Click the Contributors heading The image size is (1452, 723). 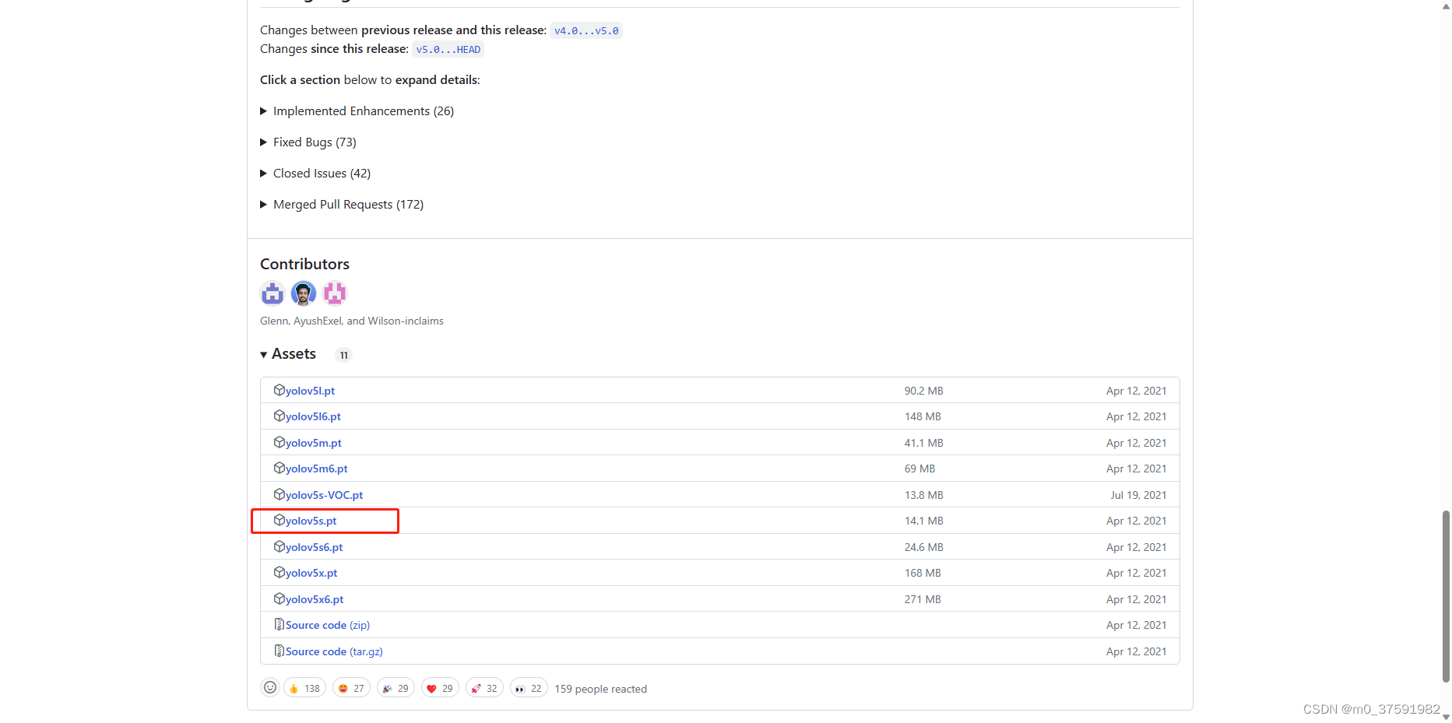[x=304, y=264]
